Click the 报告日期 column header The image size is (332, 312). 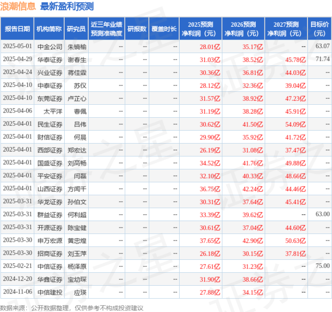[17, 29]
